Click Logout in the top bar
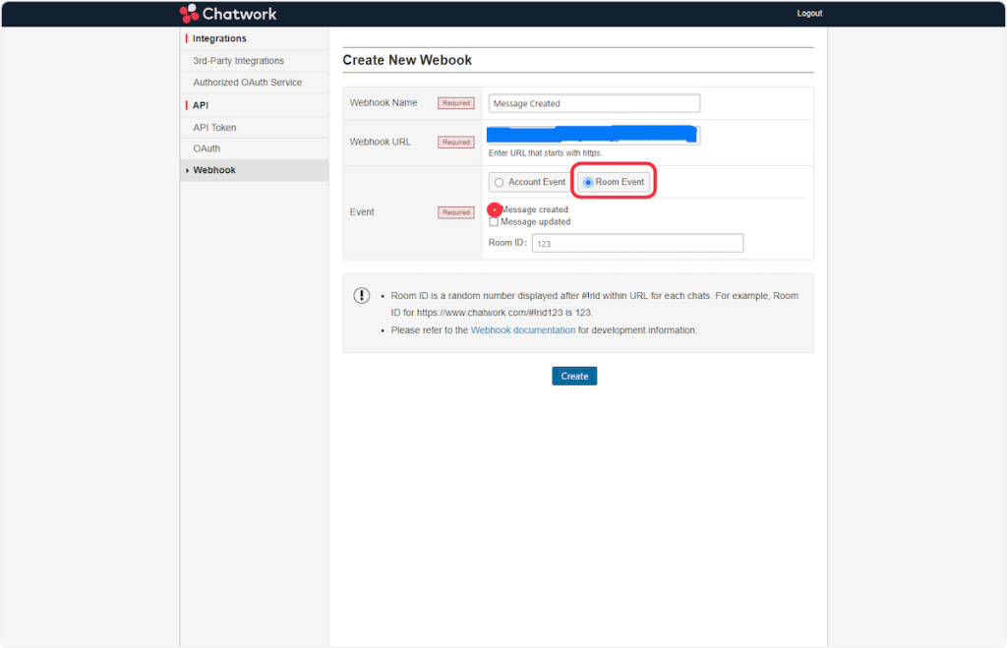 (x=809, y=14)
